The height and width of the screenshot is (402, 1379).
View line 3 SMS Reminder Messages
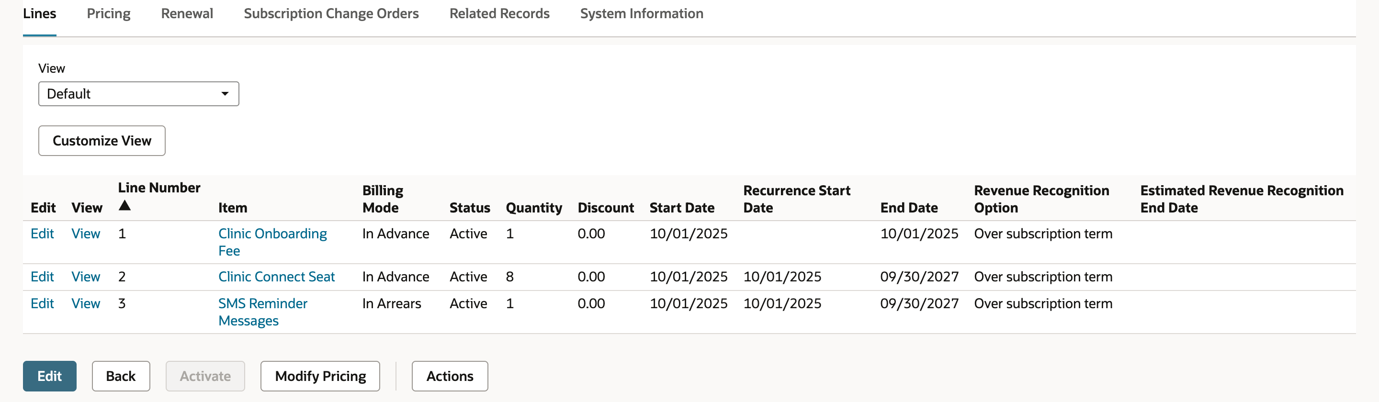click(86, 303)
